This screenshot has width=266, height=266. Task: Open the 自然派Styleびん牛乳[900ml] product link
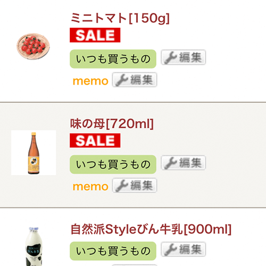pyautogui.click(x=151, y=229)
